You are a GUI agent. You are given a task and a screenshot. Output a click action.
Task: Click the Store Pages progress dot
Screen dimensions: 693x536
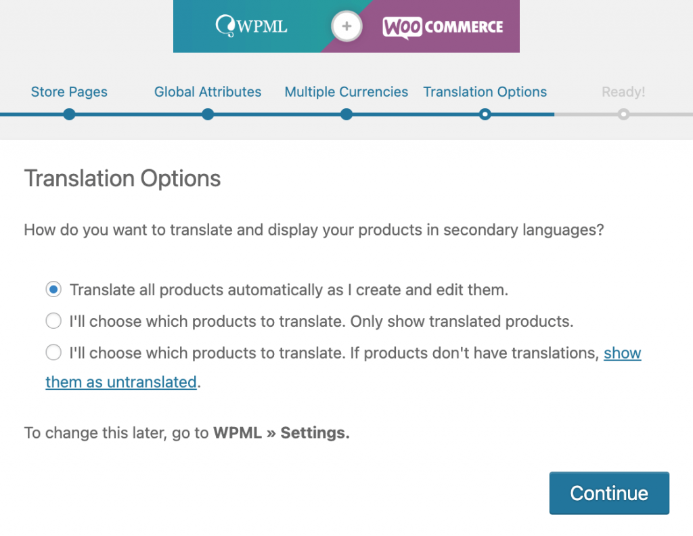pos(69,114)
